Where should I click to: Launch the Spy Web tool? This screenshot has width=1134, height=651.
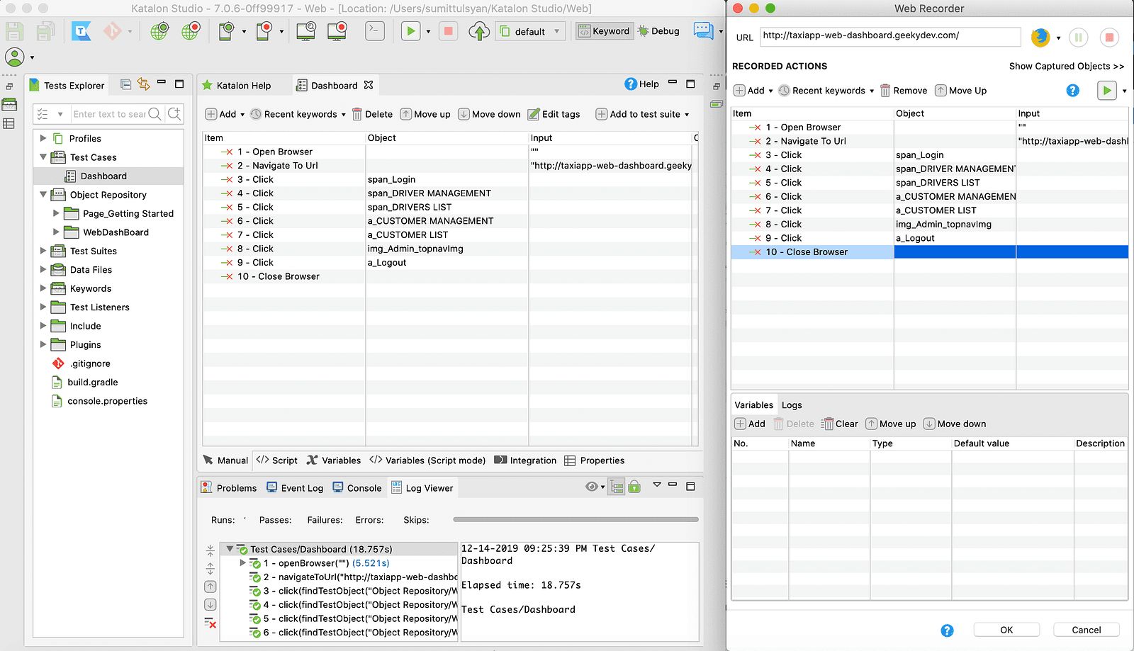coord(159,31)
